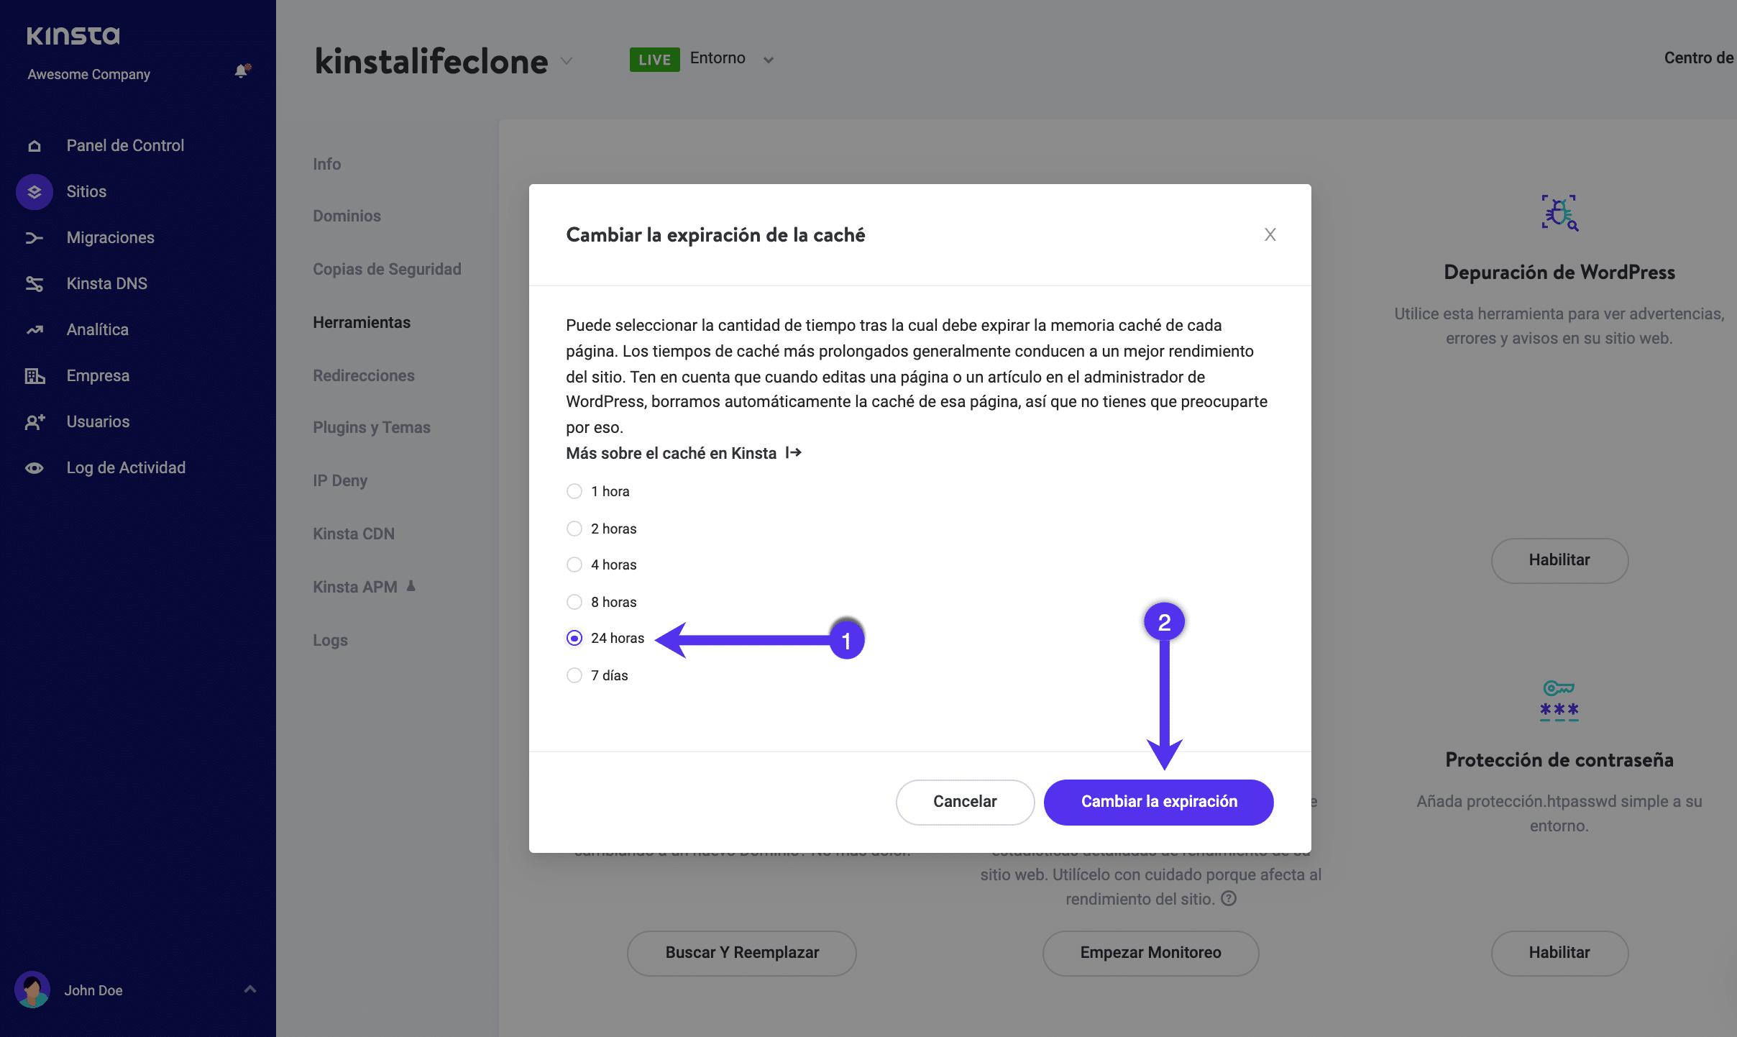Screen dimensions: 1737x1037
Task: Go to Copias de Seguridad
Action: point(387,269)
